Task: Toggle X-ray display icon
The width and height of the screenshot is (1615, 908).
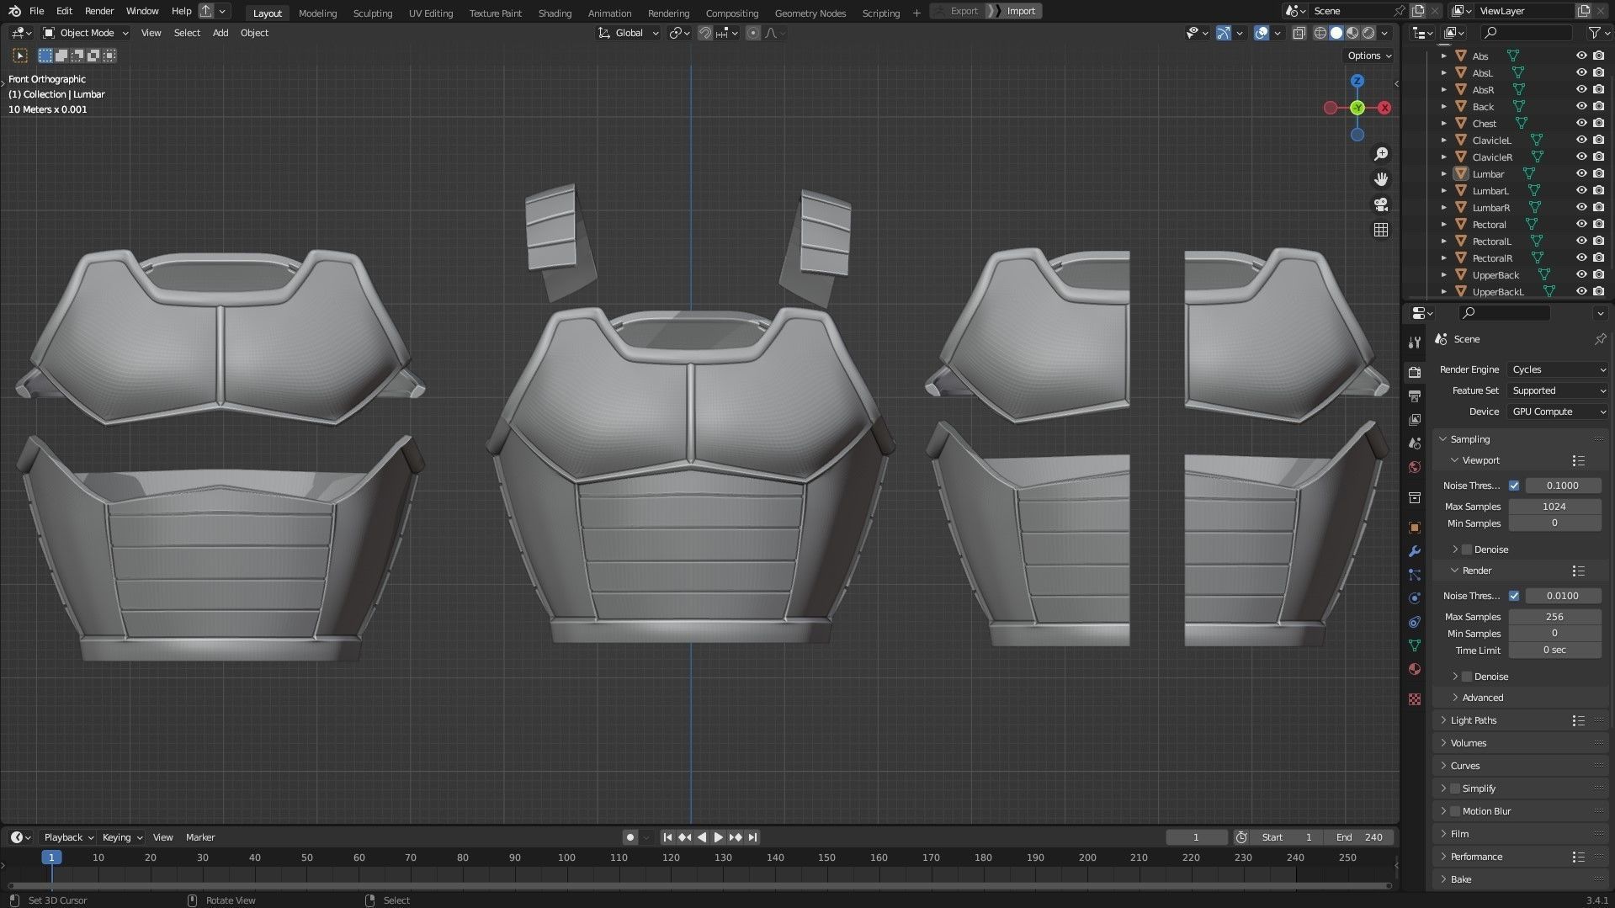Action: pyautogui.click(x=1299, y=33)
